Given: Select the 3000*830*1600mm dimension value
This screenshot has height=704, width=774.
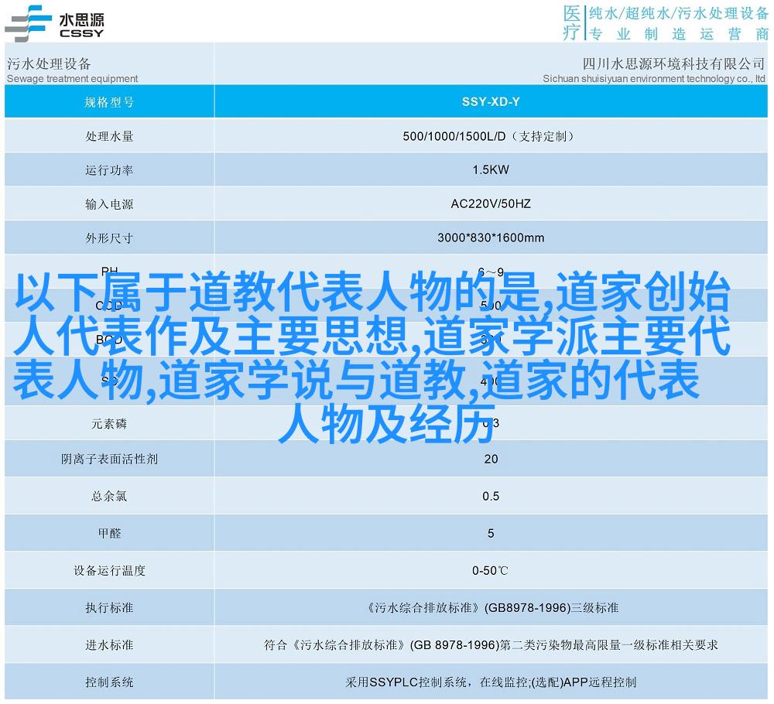Looking at the screenshot, I should coord(491,238).
